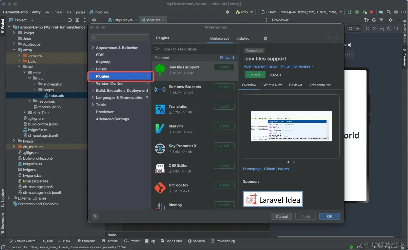Open the Terminal tool window
Viewport: 408px width, 250px height.
[x=110, y=241]
